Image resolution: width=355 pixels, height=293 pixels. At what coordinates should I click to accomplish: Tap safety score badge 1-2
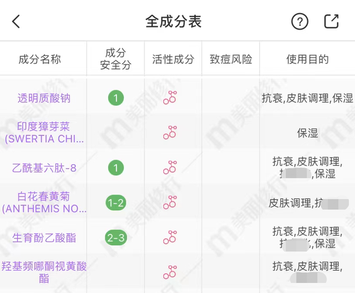pos(115,203)
